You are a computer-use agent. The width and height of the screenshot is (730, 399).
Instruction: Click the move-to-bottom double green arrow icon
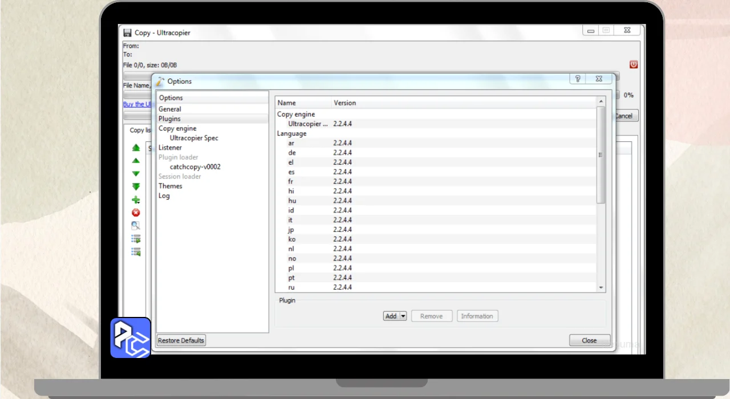point(136,187)
